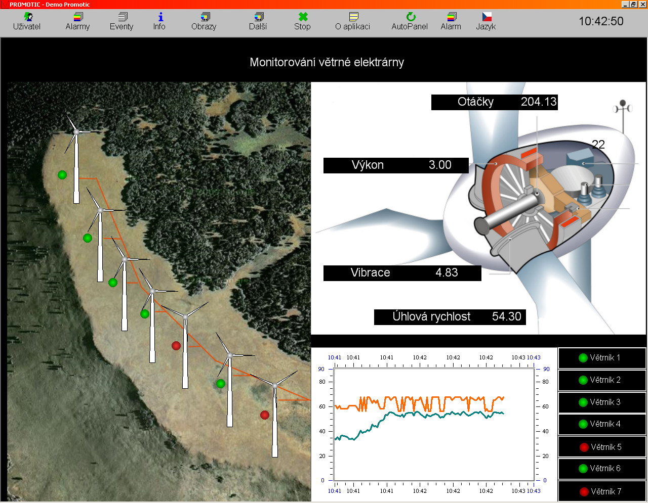Click green status dot of first turbine

point(62,175)
